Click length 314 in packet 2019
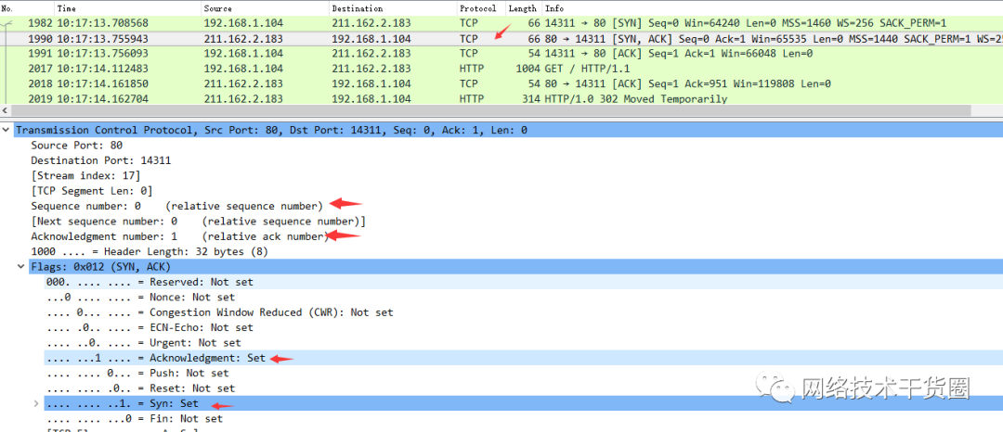This screenshot has width=1003, height=432. (532, 99)
